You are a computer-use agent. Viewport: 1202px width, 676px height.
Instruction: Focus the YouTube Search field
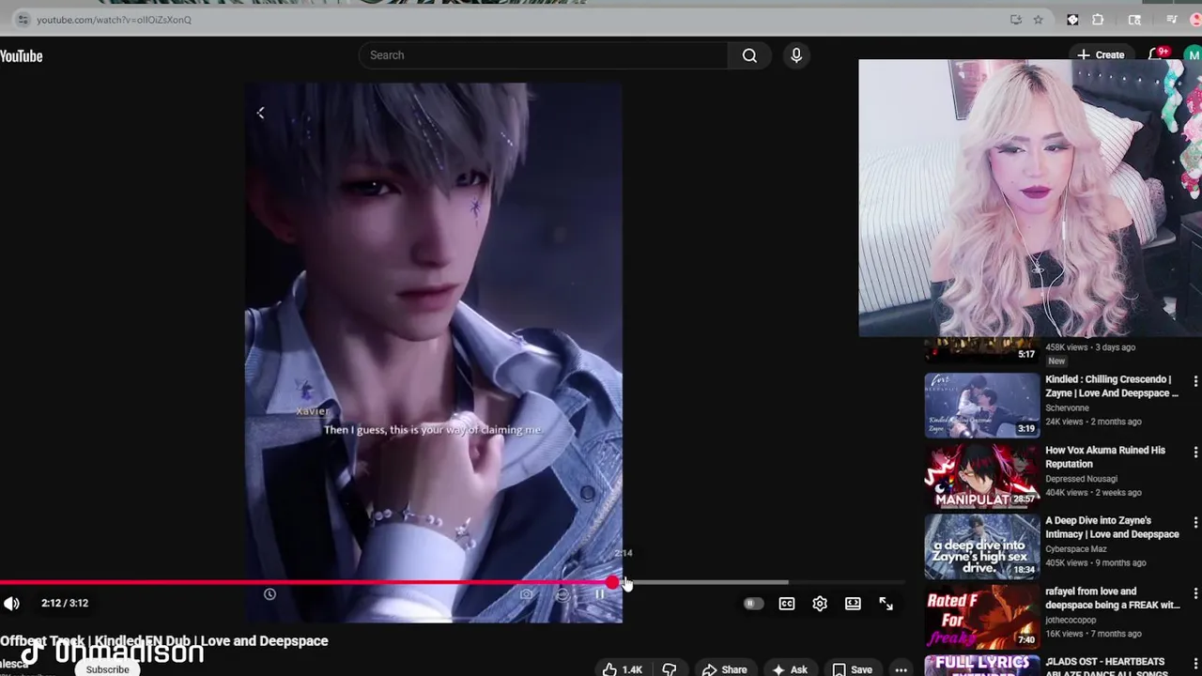pos(543,55)
